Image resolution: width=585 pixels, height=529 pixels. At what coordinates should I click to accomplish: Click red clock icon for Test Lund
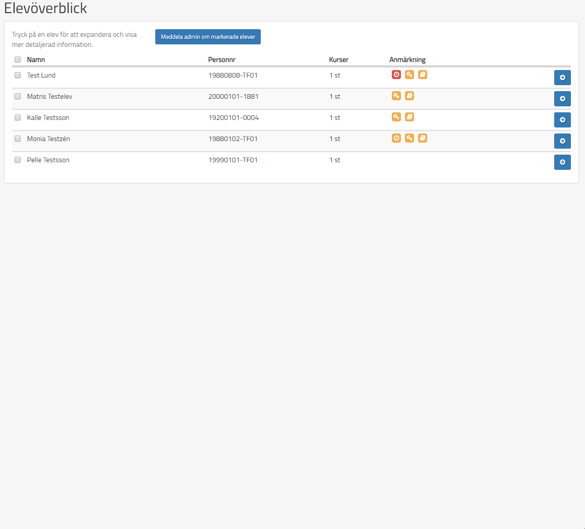pos(396,75)
